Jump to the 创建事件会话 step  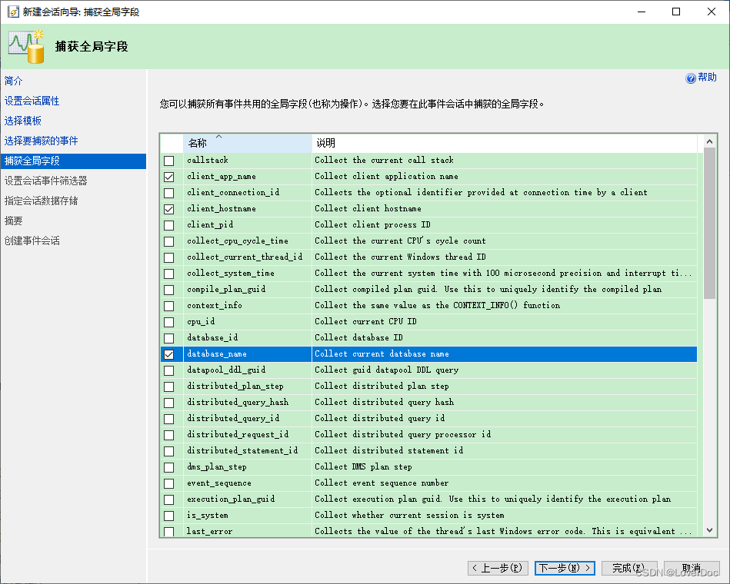(x=32, y=241)
